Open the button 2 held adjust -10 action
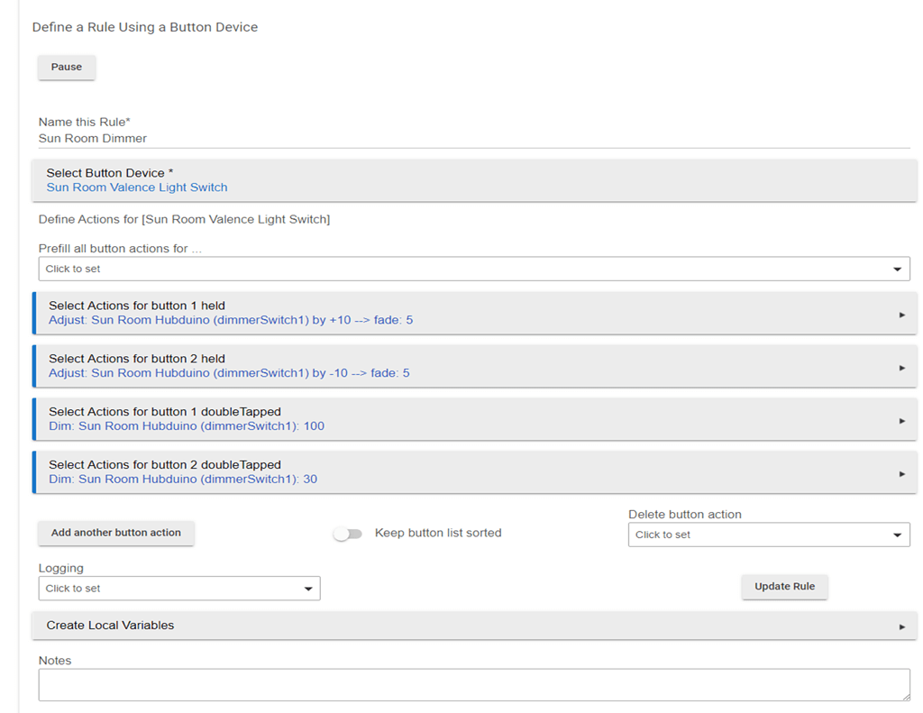Screen dimensions: 923x713 point(229,373)
